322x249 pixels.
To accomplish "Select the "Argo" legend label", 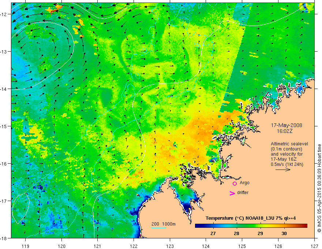I will click(x=244, y=183).
